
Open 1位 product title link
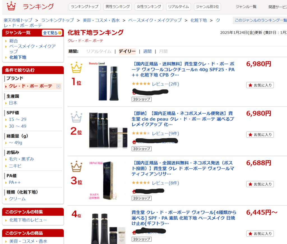[183, 70]
